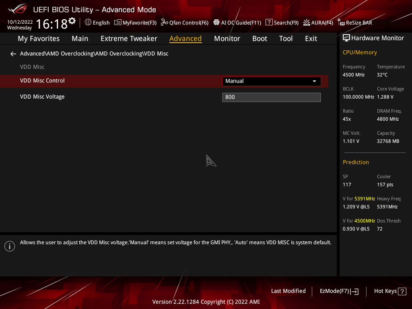
Task: Click Heavy Freq 5391MHz value
Action: (387, 207)
